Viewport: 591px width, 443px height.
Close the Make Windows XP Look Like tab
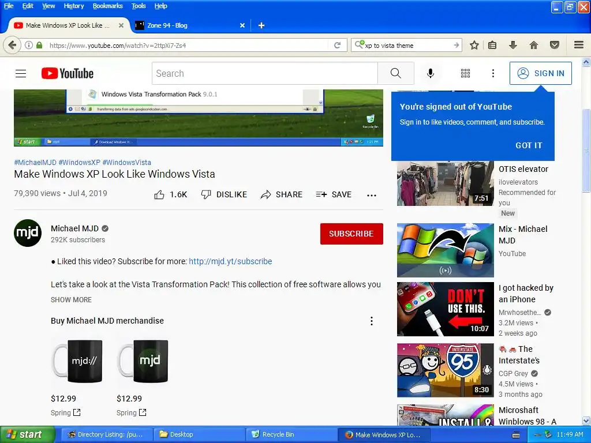click(121, 25)
